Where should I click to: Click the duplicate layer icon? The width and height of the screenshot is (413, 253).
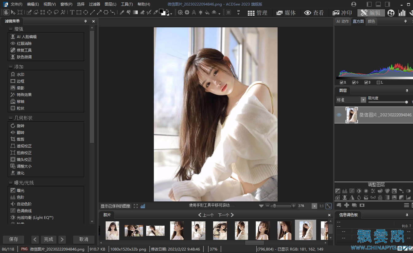click(354, 205)
